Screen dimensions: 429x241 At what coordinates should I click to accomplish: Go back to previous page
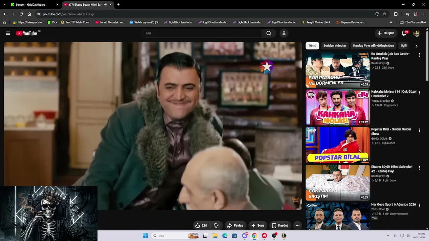(5, 14)
